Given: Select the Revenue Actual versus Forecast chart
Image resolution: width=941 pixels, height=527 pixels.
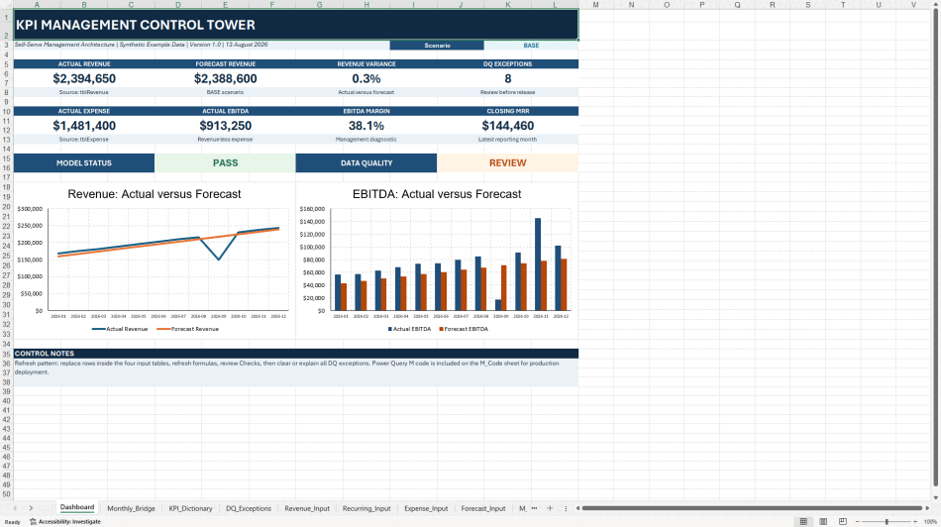Looking at the screenshot, I should (x=155, y=262).
